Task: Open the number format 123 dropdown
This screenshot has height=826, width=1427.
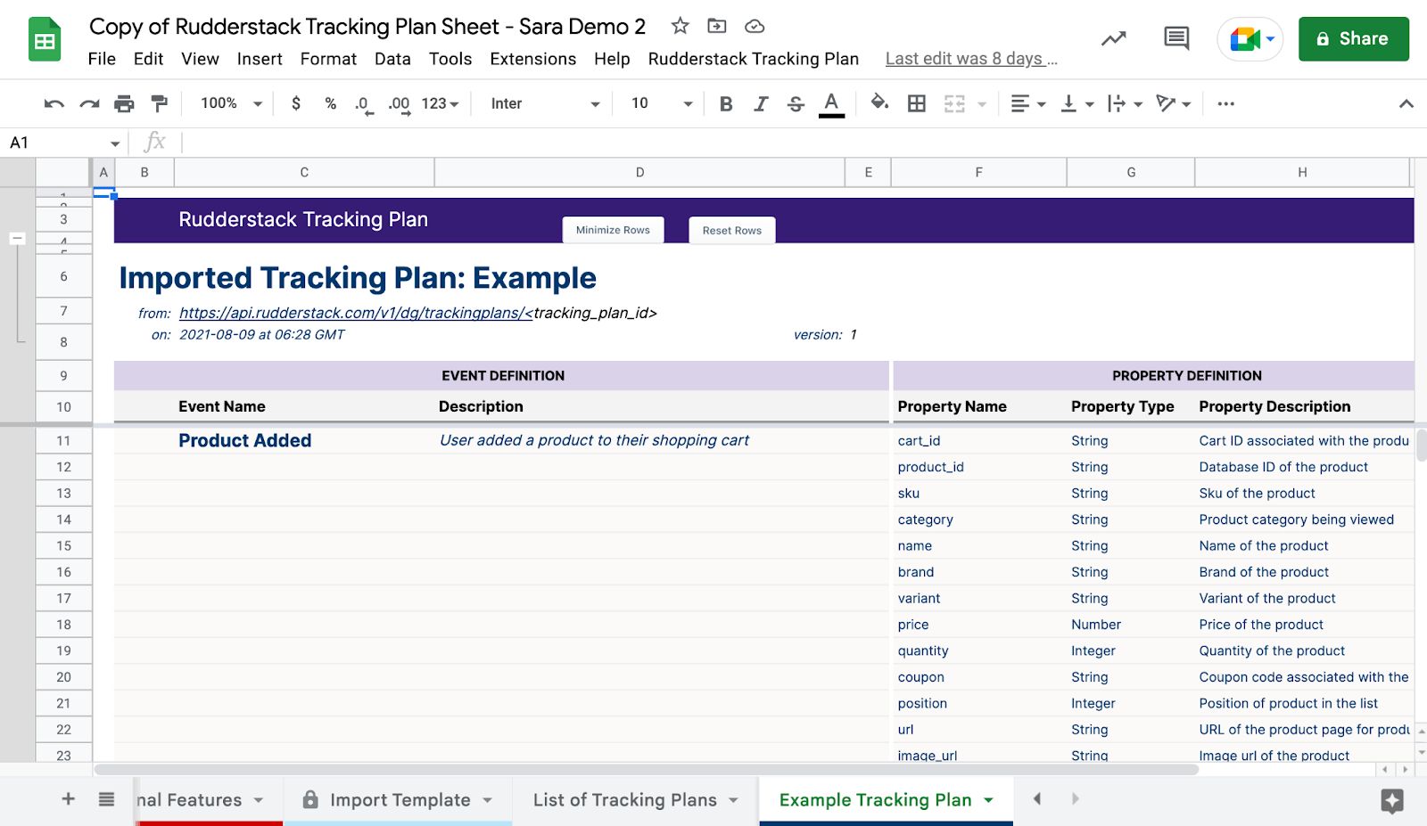Action: 440,103
